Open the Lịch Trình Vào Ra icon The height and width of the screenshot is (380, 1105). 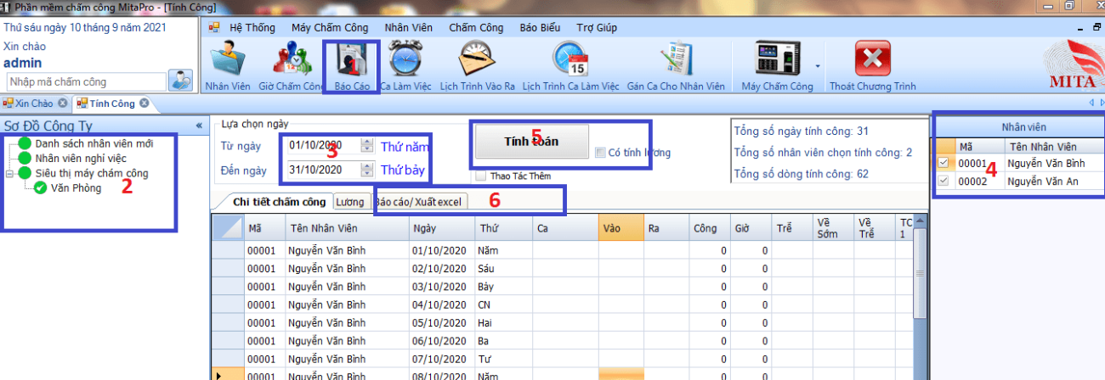click(476, 59)
